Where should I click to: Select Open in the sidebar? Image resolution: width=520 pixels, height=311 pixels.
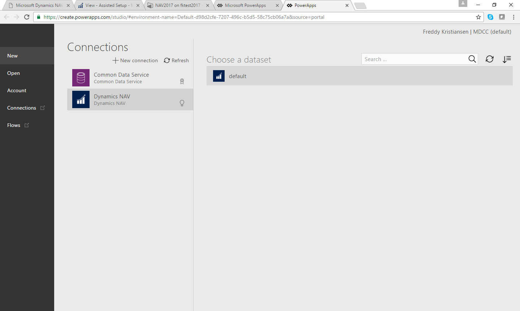tap(14, 73)
